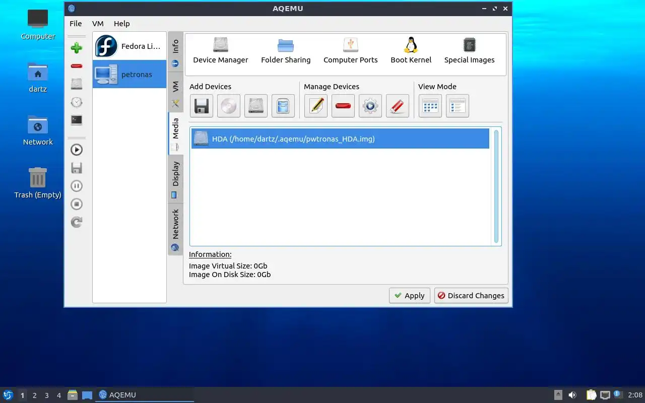
Task: Switch to workspace 3
Action: point(47,395)
